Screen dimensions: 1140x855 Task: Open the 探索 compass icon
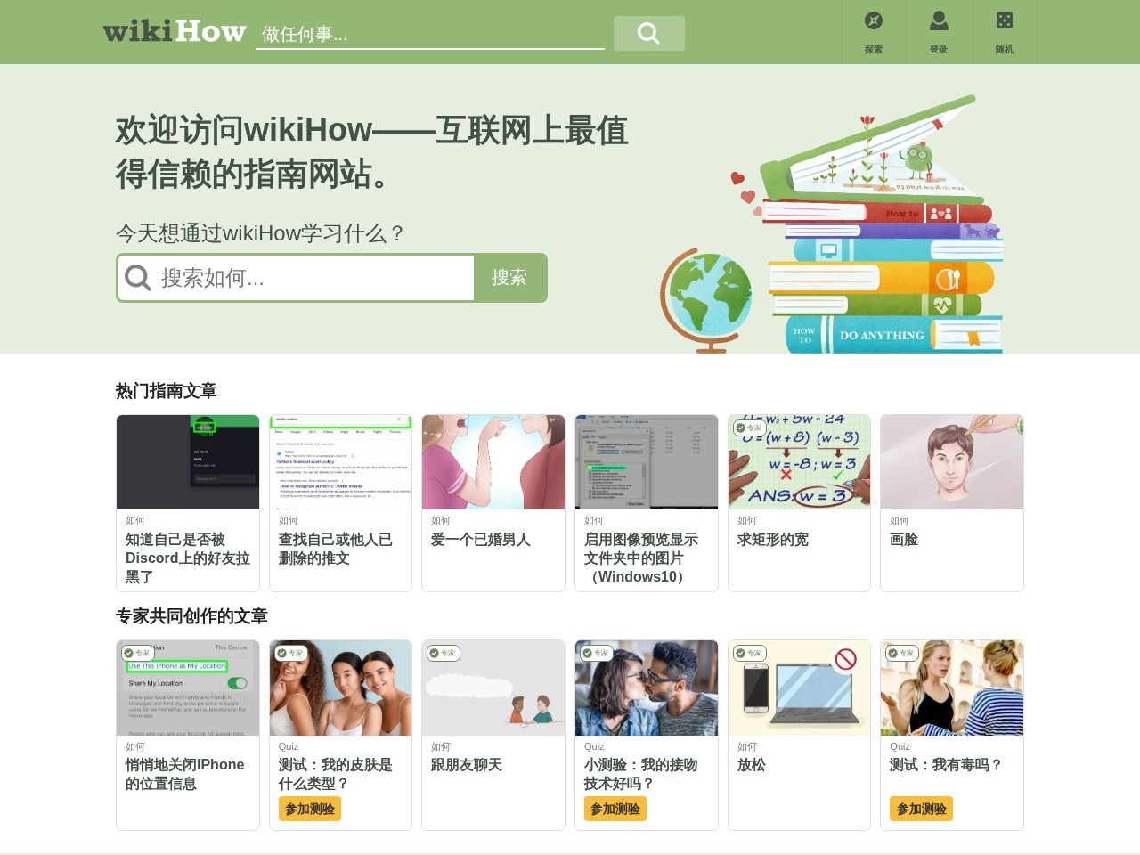pos(874,20)
